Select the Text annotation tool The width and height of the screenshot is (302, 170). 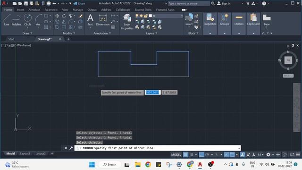[90, 20]
